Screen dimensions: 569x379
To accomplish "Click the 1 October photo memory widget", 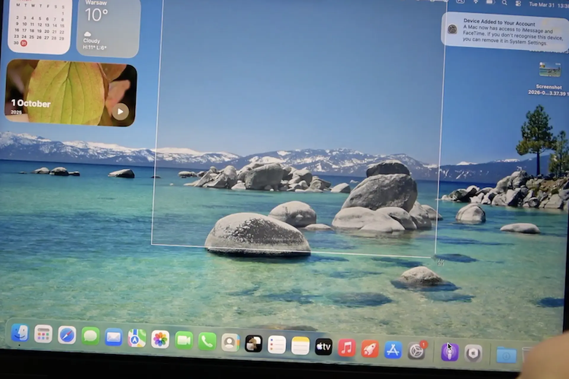I will (x=71, y=92).
